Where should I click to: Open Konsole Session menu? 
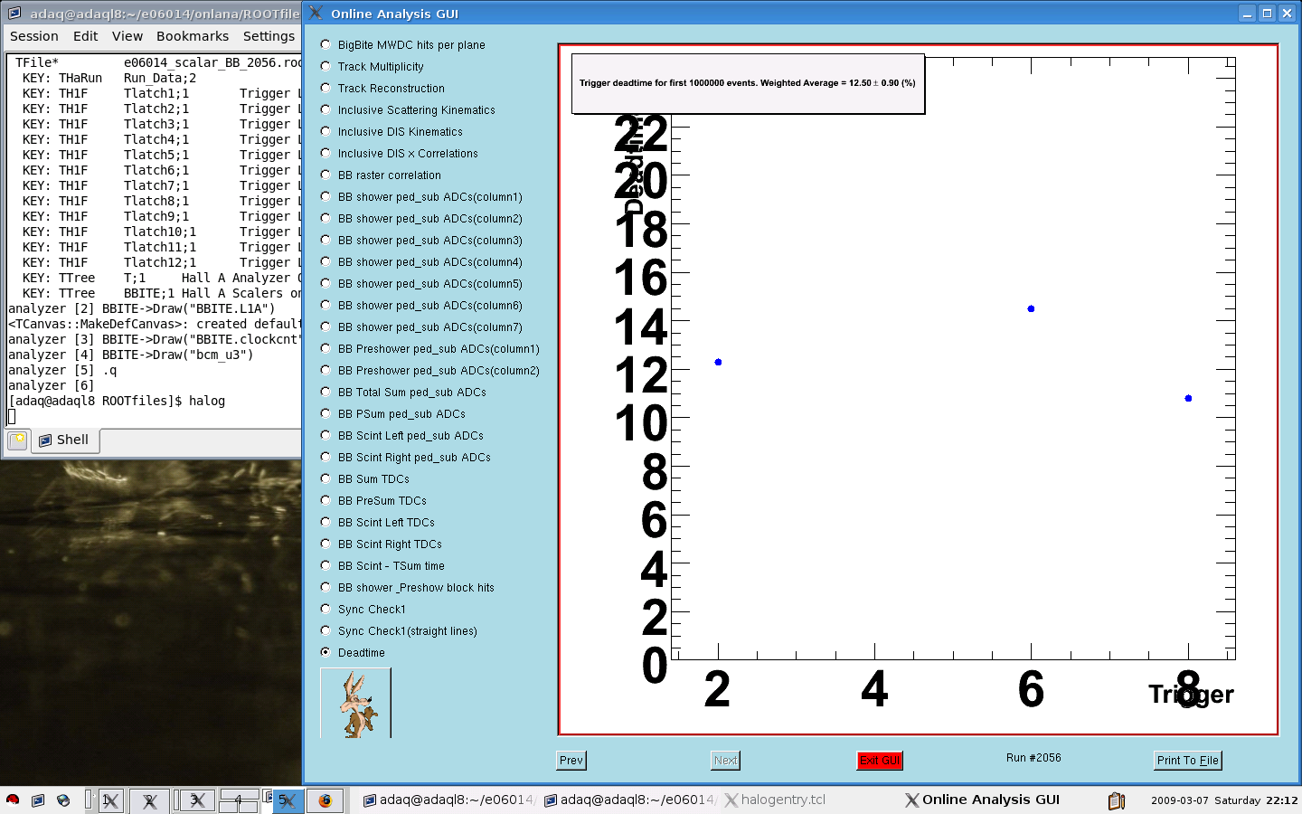coord(34,36)
